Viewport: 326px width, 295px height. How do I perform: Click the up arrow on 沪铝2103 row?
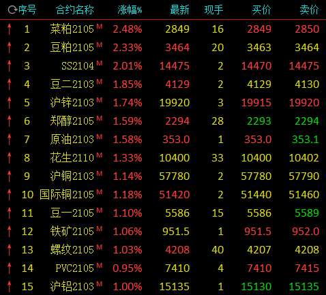click(x=10, y=287)
